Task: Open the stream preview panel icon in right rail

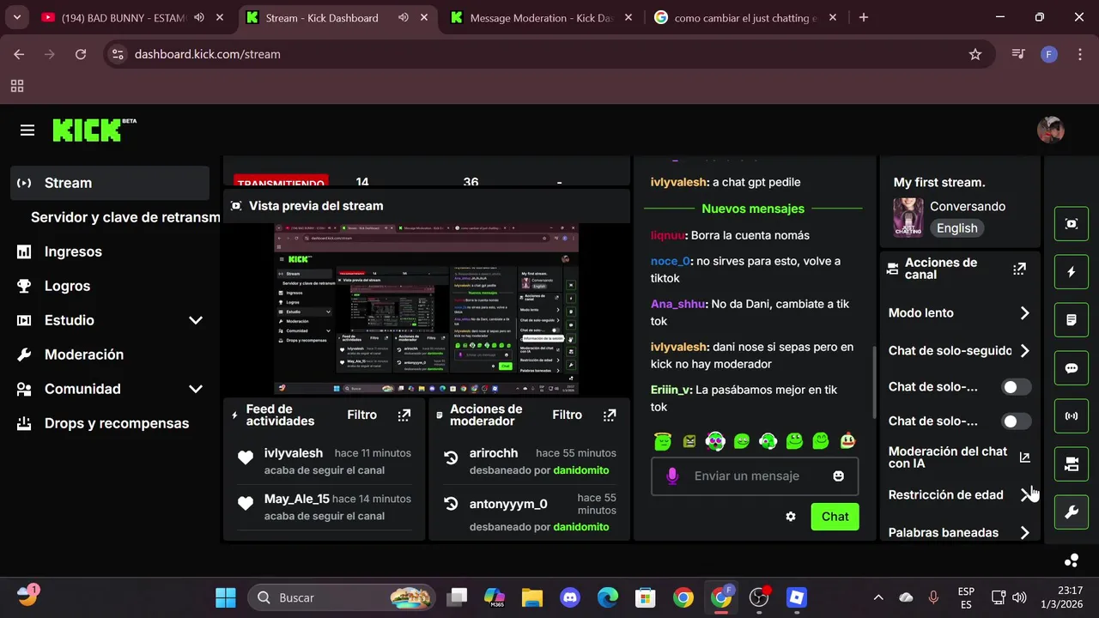Action: click(1072, 224)
